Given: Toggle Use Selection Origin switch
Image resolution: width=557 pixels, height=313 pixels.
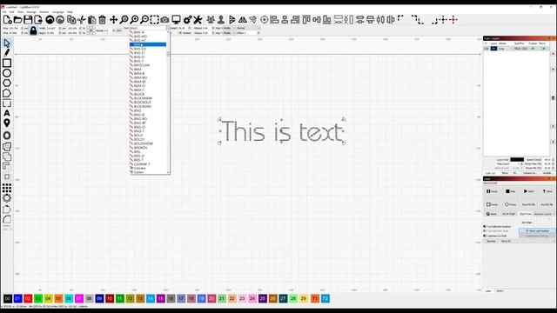Looking at the screenshot, I should tap(485, 231).
